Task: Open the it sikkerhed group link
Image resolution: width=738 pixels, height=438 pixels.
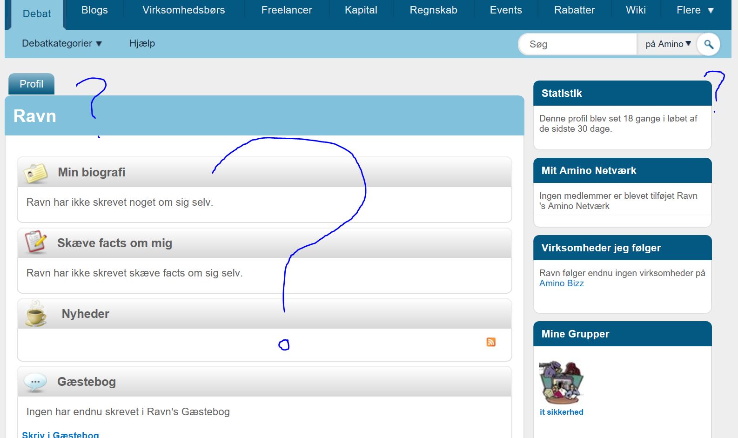Action: point(561,412)
